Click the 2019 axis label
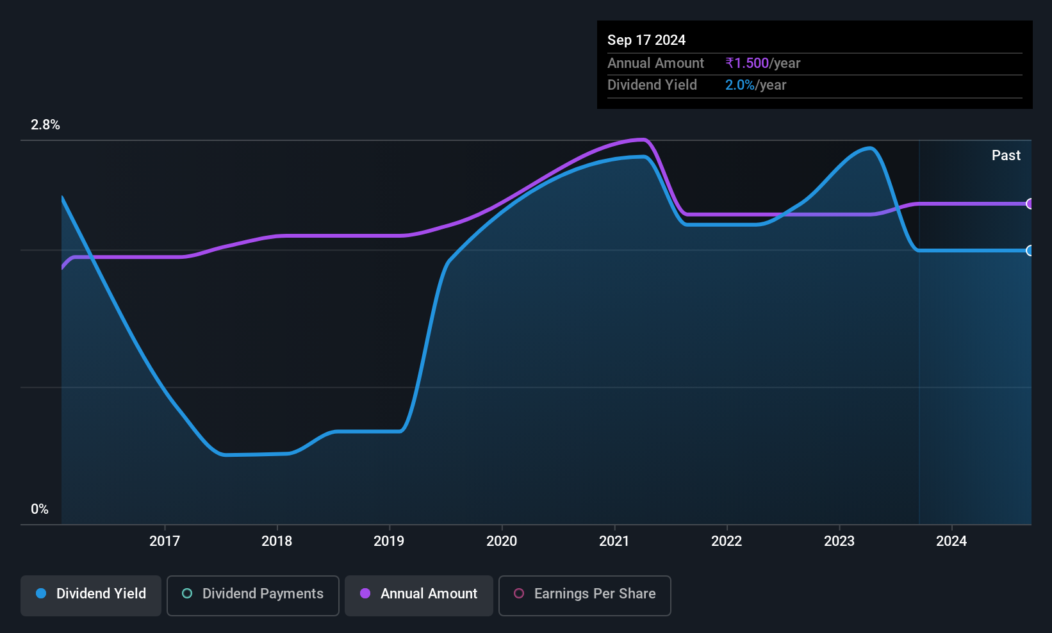Image resolution: width=1052 pixels, height=633 pixels. pos(389,541)
